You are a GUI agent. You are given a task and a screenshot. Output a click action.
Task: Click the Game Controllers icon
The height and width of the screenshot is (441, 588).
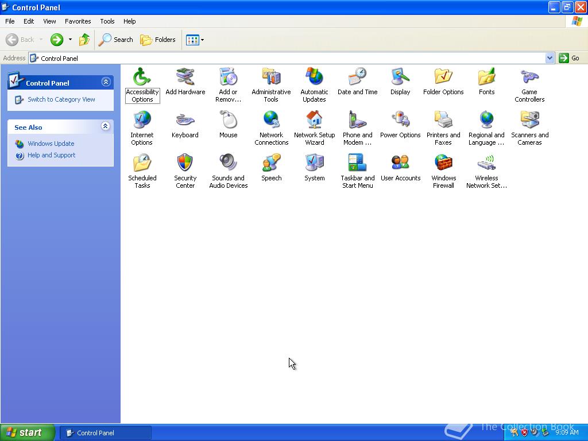coord(529,77)
